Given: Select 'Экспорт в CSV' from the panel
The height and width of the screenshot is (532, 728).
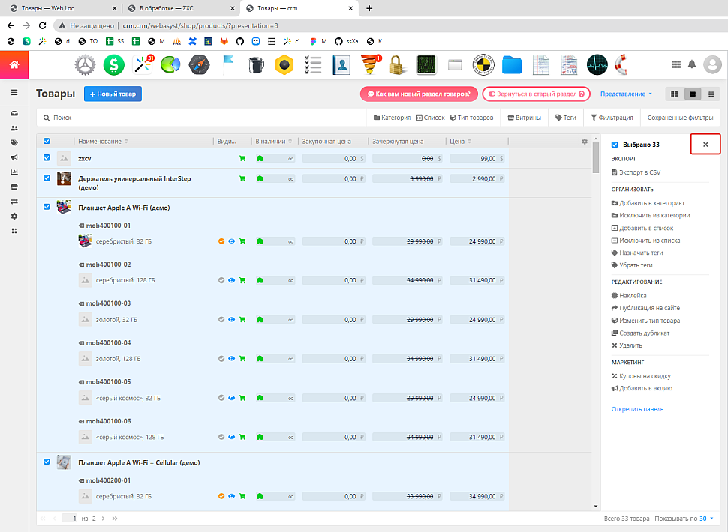Looking at the screenshot, I should pyautogui.click(x=638, y=172).
